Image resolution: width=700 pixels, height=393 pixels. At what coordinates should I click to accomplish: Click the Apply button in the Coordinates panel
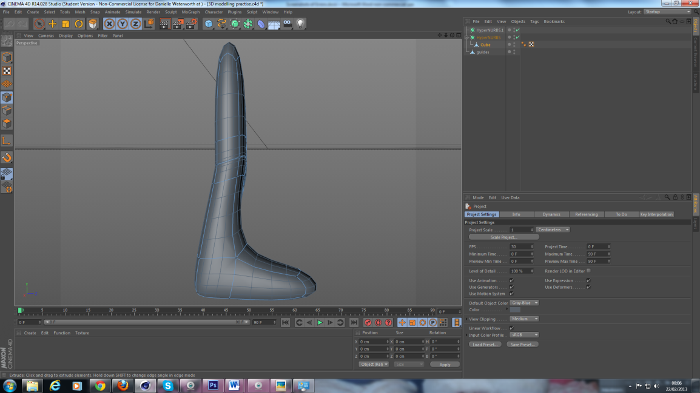pyautogui.click(x=445, y=364)
